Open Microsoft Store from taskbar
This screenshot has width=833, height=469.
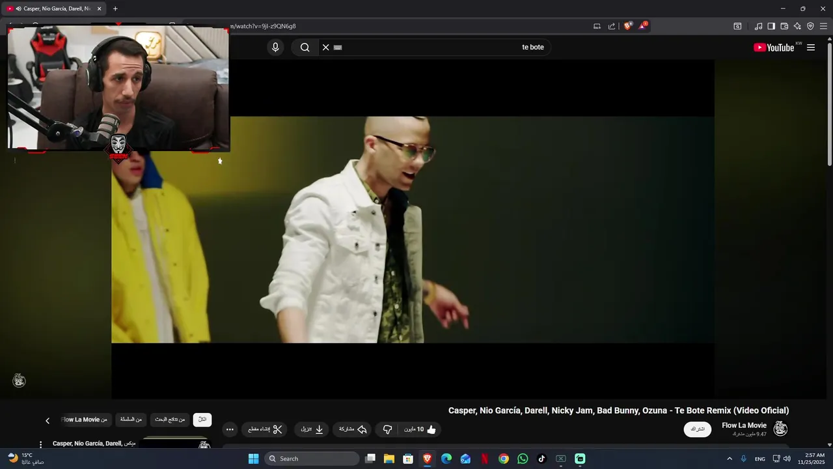point(408,459)
